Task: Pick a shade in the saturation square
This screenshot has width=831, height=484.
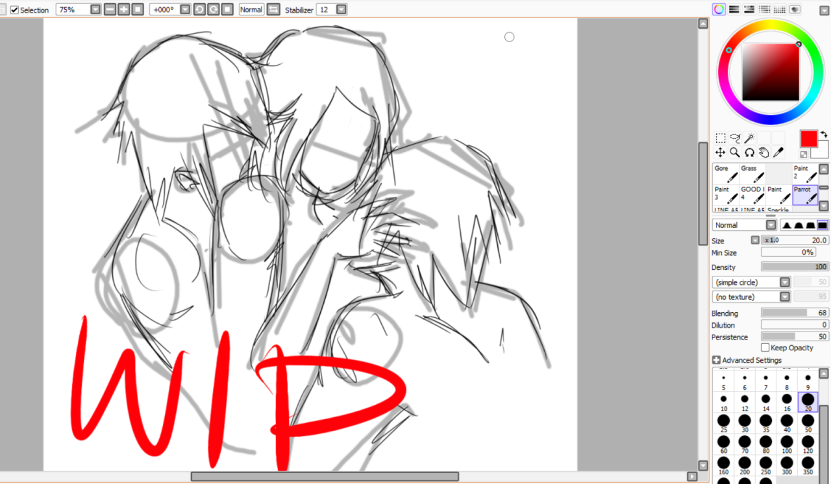Action: tap(771, 72)
